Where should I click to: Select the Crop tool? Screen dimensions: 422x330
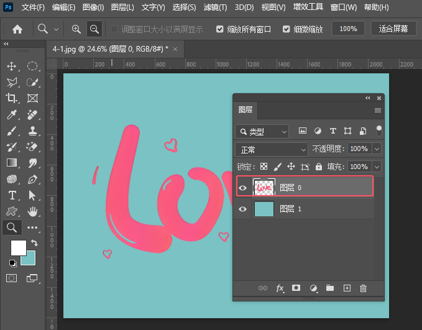12,98
